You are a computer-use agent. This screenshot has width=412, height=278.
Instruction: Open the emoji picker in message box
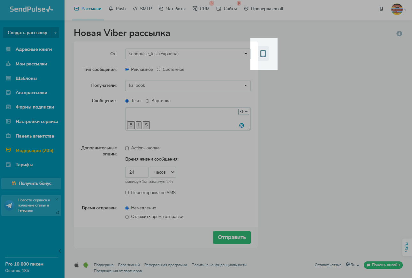(x=242, y=125)
